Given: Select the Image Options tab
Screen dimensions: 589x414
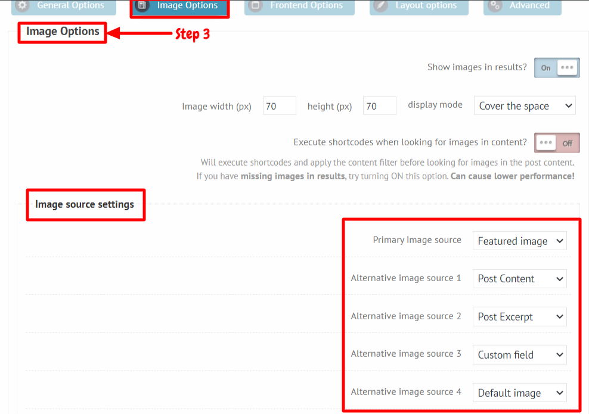Looking at the screenshot, I should (x=179, y=7).
